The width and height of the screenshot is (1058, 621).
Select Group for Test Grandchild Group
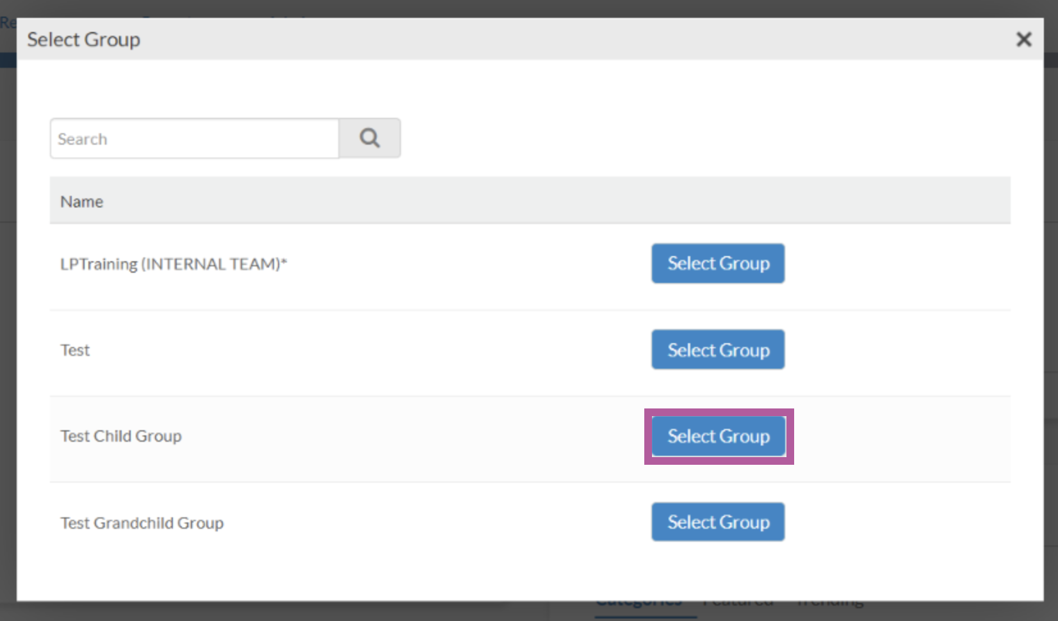click(717, 522)
